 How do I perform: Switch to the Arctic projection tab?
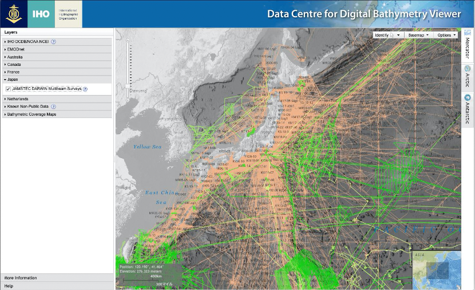point(468,77)
